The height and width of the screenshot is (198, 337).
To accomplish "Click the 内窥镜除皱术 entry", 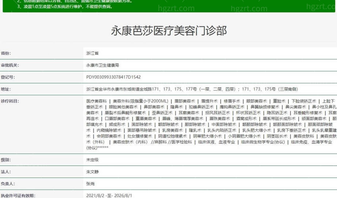I will pos(109,130).
